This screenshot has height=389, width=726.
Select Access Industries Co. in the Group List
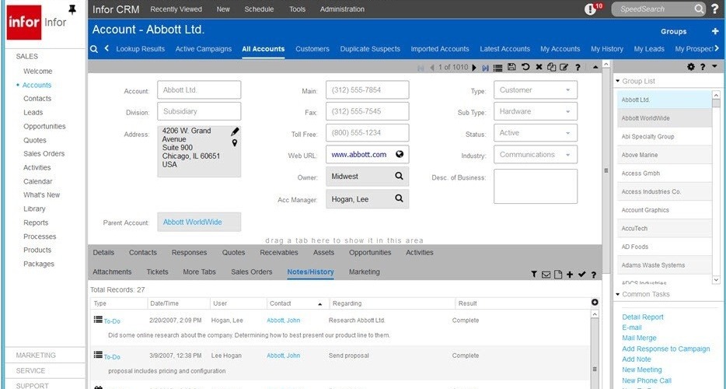click(x=665, y=191)
